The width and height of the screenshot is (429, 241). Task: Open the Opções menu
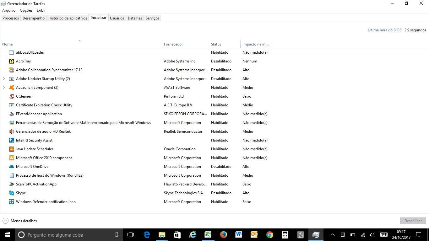(26, 10)
